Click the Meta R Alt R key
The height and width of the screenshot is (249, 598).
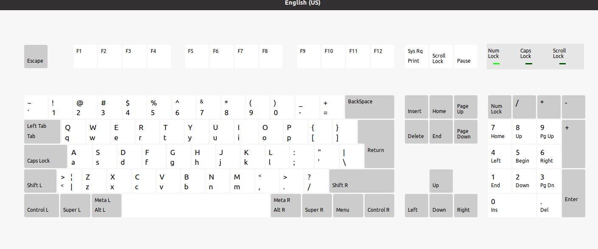pos(286,205)
